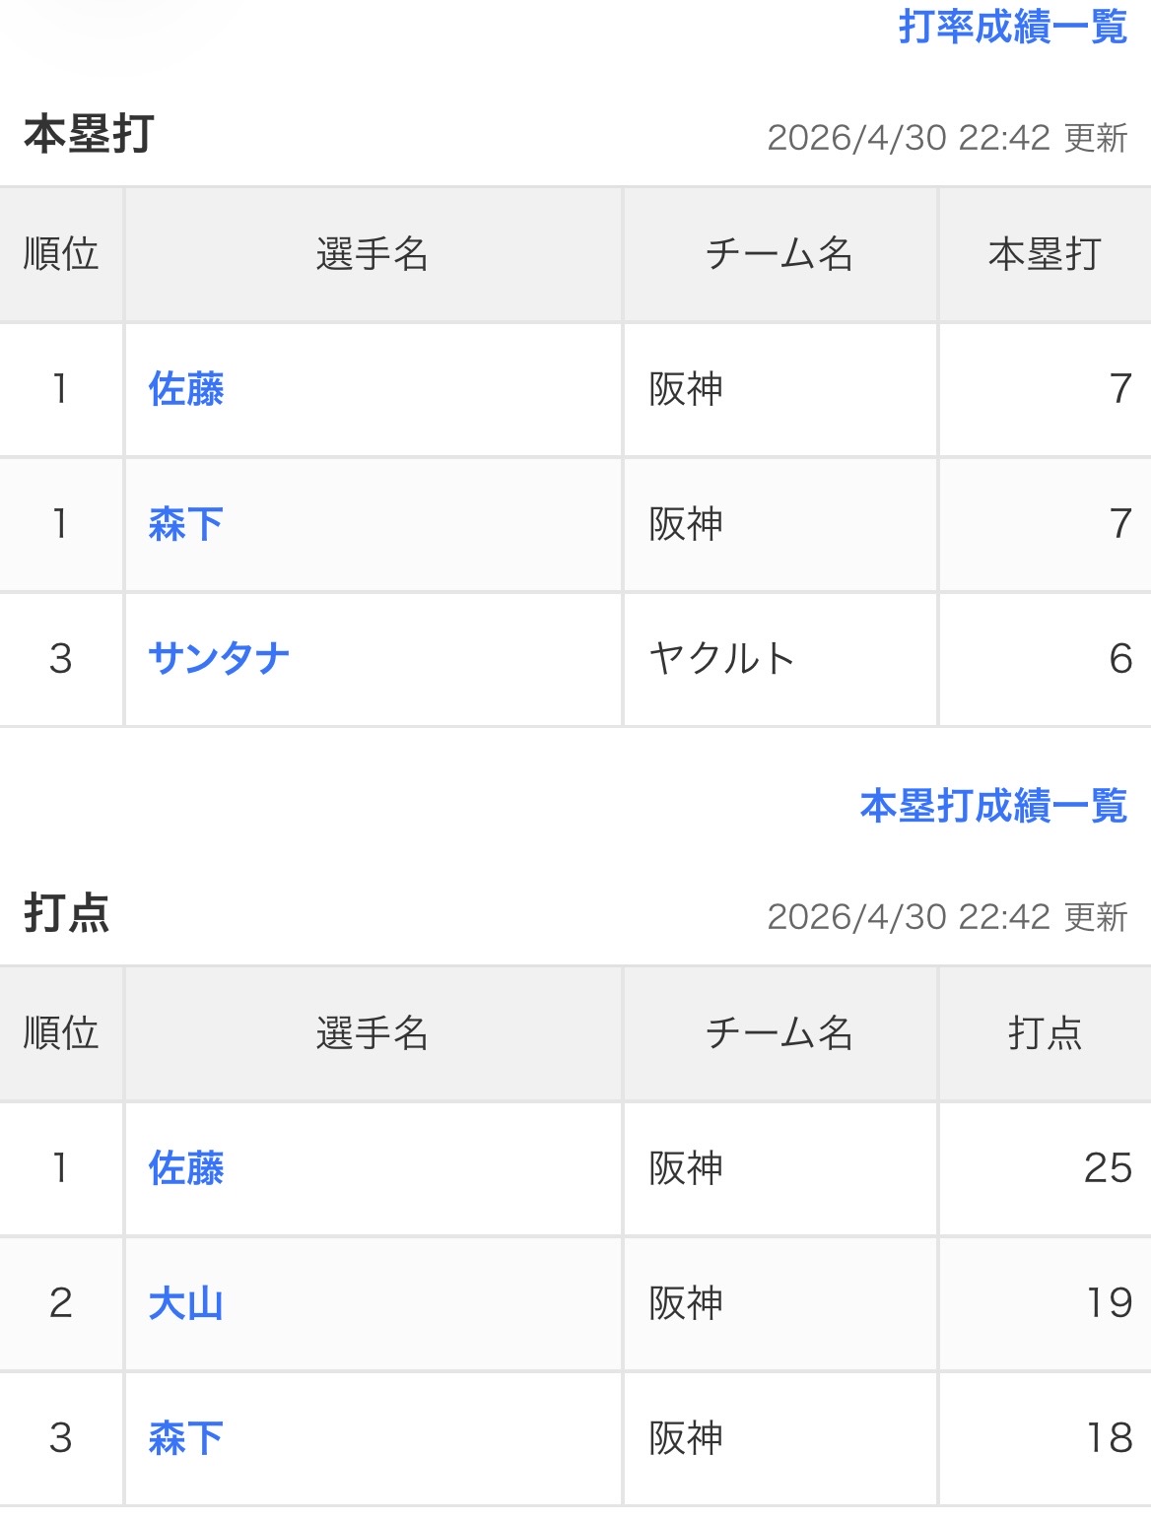The height and width of the screenshot is (1520, 1151).
Task: Select 佐藤 in the 打点 table
Action: [x=186, y=1168]
